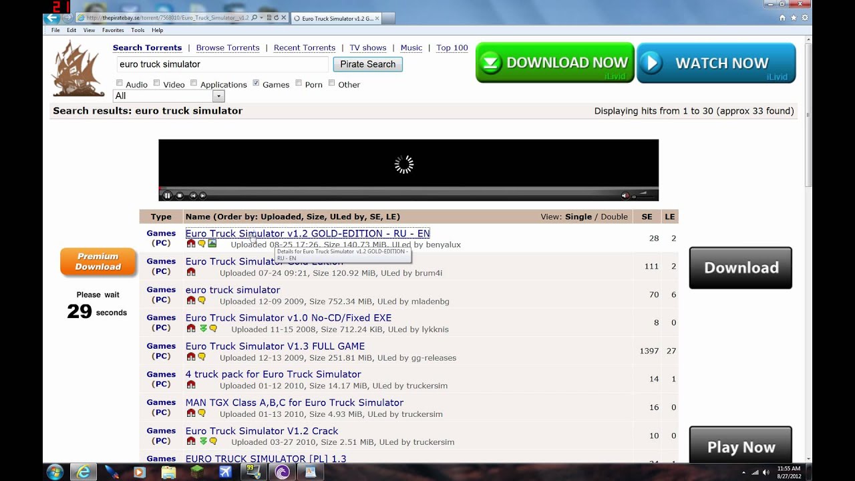Open Euro Truck Simulator V1.3 FULL GAME link
The image size is (855, 481).
pos(275,346)
